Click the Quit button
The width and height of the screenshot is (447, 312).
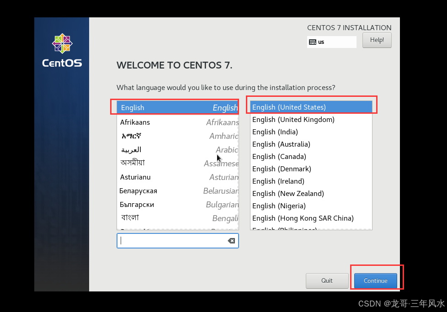tap(327, 280)
